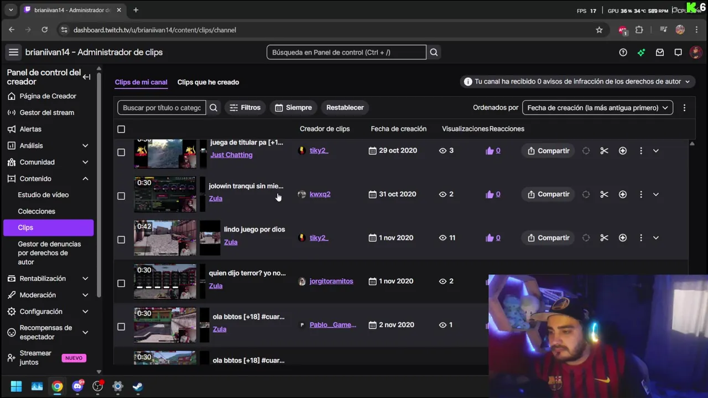Switch to Clips que he creado tab
The image size is (708, 398).
pos(208,82)
